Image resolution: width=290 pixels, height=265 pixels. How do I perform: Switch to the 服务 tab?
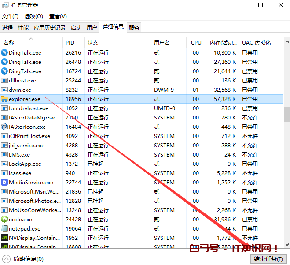click(134, 27)
